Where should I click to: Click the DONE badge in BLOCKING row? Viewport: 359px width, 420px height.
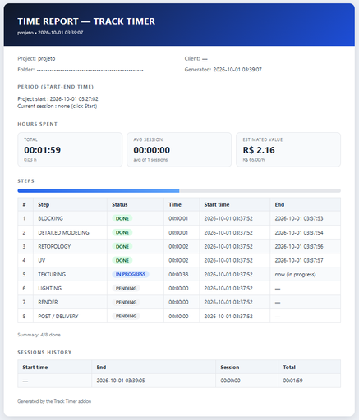(x=122, y=218)
